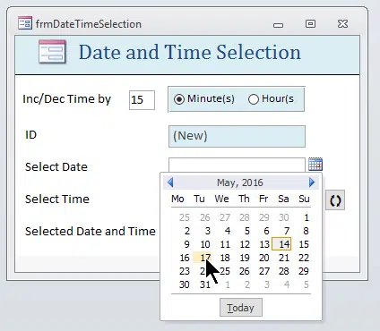
Task: Choose Sunday May 1 in calendar
Action: click(306, 217)
